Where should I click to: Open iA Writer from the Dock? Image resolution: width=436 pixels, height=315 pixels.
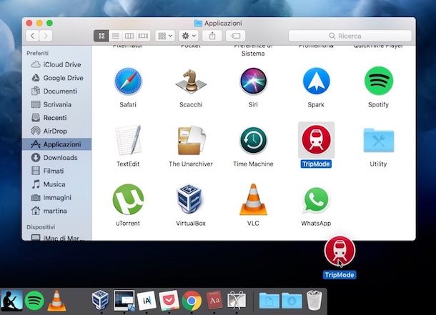pyautogui.click(x=147, y=301)
